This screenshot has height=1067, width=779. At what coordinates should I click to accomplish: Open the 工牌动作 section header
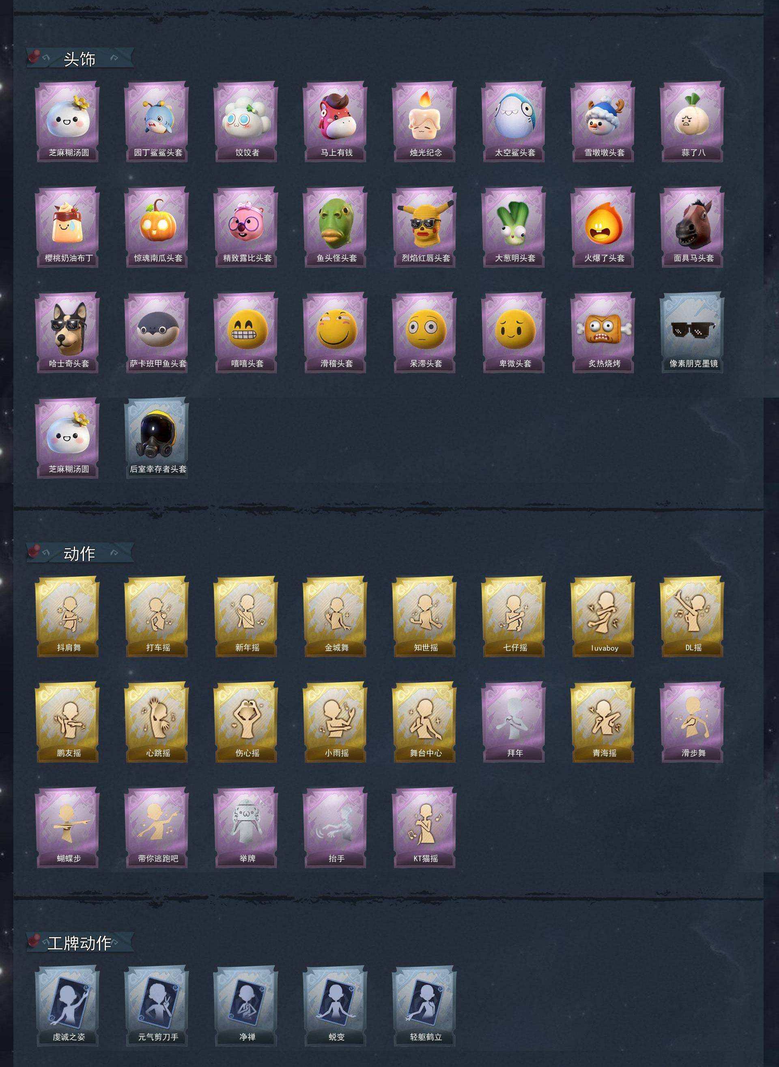(79, 943)
